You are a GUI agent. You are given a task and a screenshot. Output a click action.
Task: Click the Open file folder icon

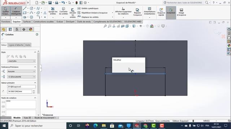(x=43, y=3)
